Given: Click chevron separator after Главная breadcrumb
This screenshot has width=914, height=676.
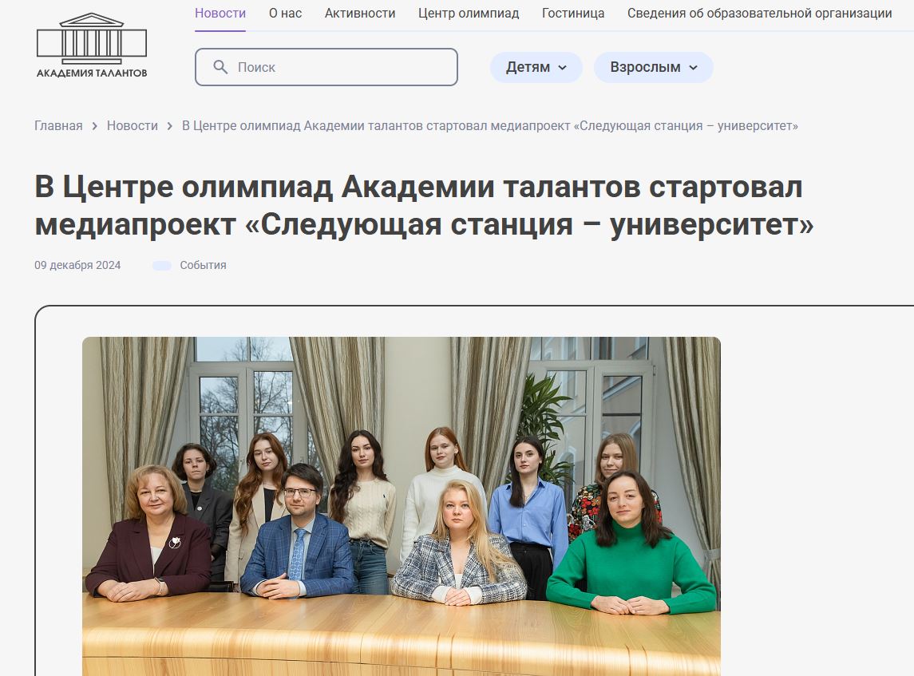Looking at the screenshot, I should (94, 126).
